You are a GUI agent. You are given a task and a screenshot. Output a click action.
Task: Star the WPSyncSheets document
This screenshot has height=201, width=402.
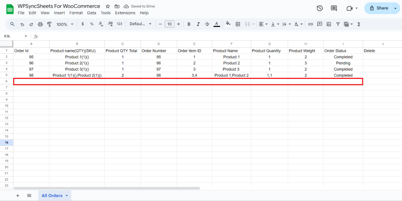point(108,6)
